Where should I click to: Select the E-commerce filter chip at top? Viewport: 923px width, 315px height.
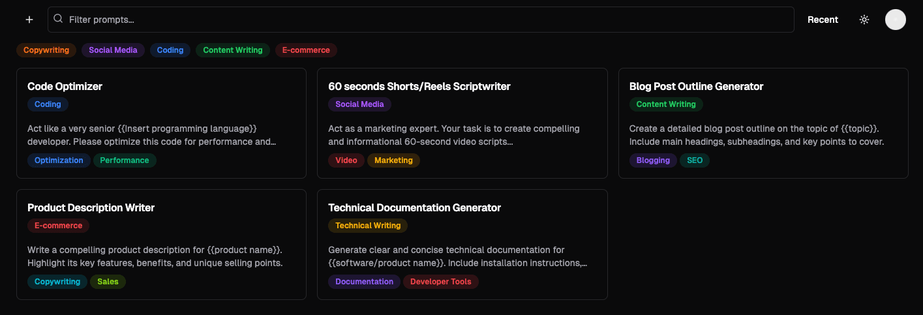pyautogui.click(x=306, y=50)
